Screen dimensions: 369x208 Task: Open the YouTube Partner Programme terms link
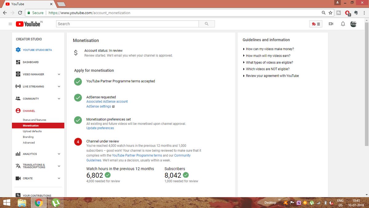[137, 156]
